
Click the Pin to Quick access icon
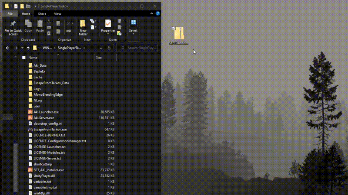13,24
